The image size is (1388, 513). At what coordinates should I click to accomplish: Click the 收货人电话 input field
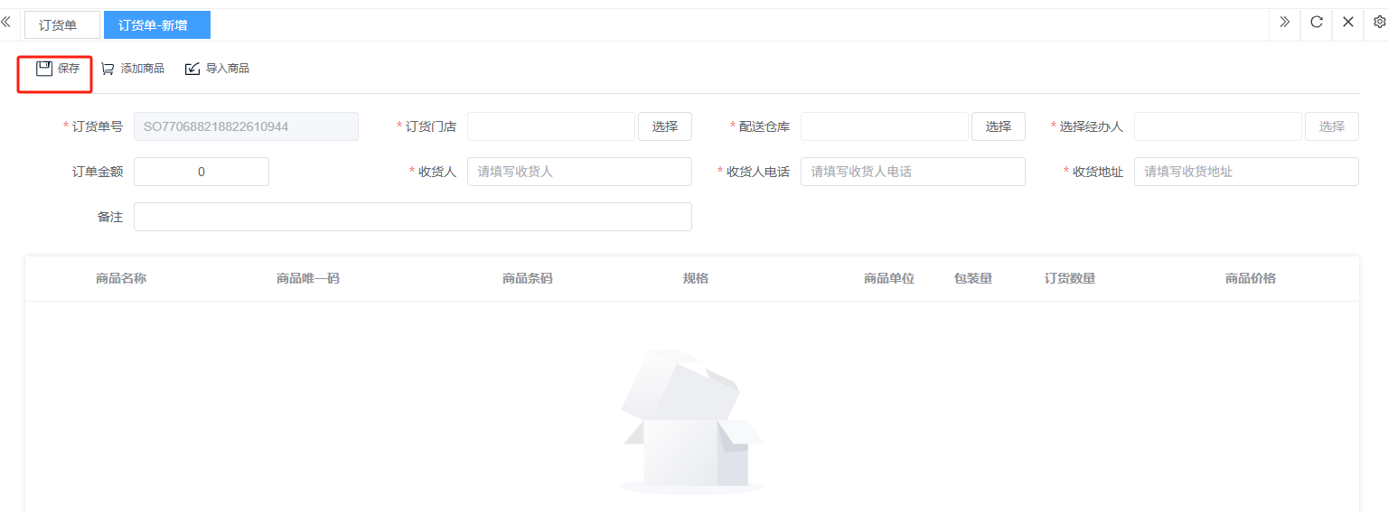click(x=912, y=172)
